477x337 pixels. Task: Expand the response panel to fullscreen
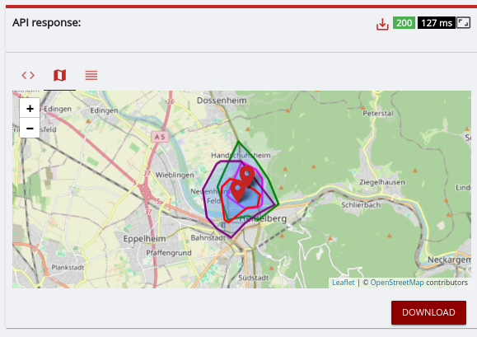[463, 23]
